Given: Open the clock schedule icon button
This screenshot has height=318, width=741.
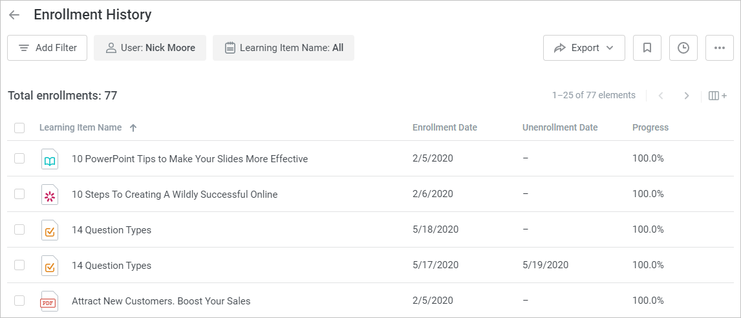Looking at the screenshot, I should click(x=683, y=48).
